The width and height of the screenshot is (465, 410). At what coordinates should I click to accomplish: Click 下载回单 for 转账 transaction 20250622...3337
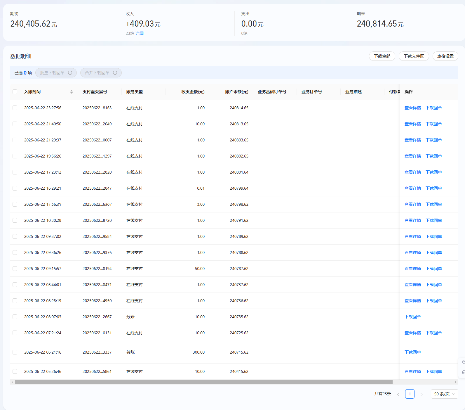pos(413,352)
